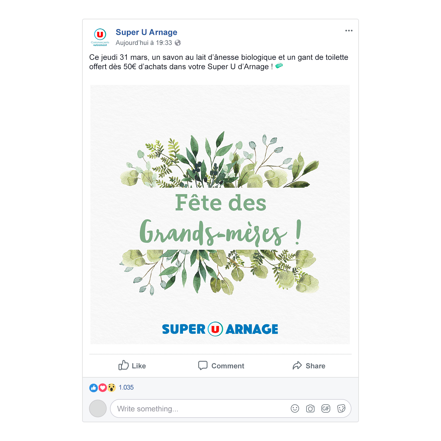This screenshot has height=441, width=441.
Task: Open the smiley emoji picker
Action: click(x=295, y=408)
